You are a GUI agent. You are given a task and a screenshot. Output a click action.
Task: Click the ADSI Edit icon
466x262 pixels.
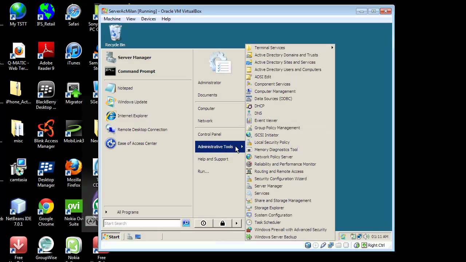click(x=249, y=77)
